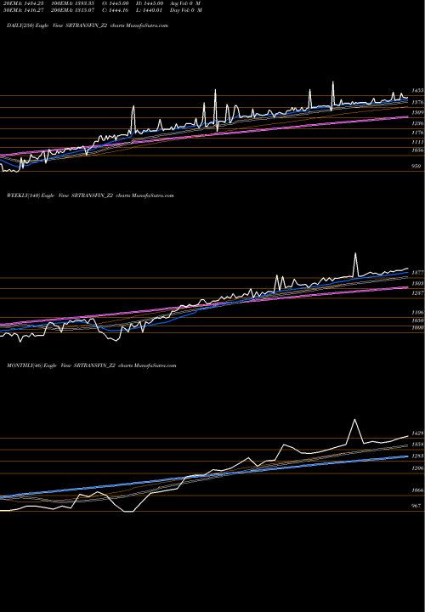The image size is (425, 612).
Task: Click the 100EMA value in header
Action: (x=72, y=3)
